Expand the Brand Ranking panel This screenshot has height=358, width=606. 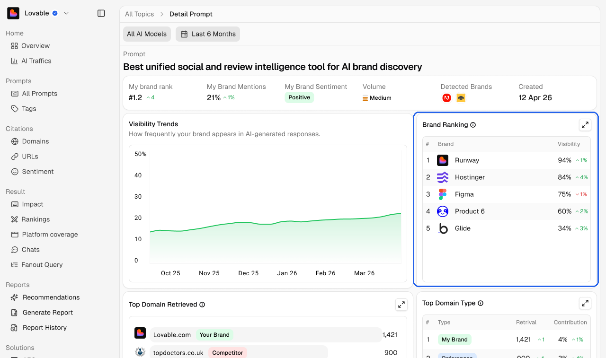point(585,125)
